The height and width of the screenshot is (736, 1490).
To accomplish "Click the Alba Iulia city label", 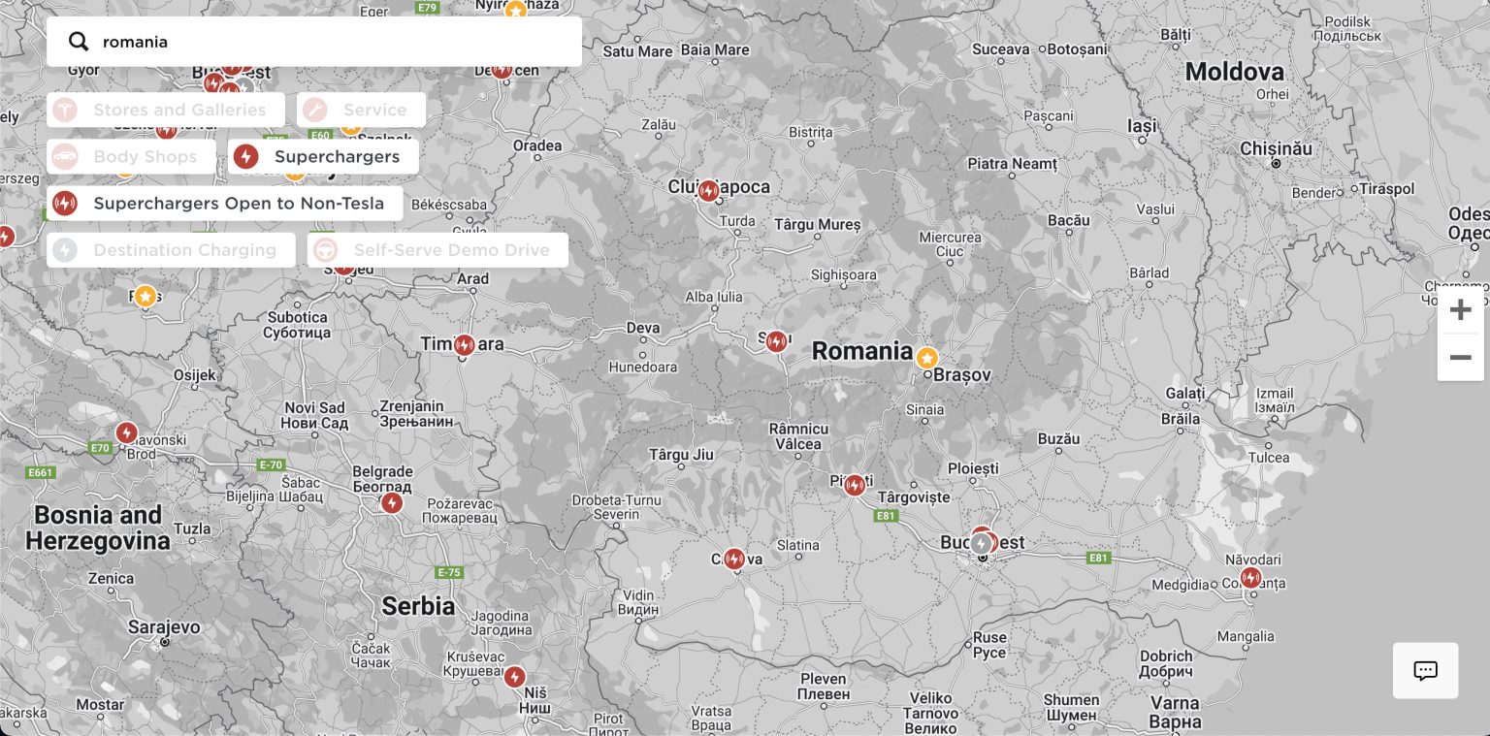I will point(714,297).
